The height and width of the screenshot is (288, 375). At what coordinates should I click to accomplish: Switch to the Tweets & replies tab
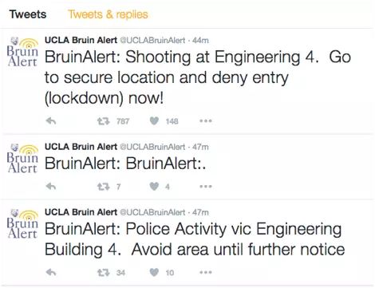(108, 14)
